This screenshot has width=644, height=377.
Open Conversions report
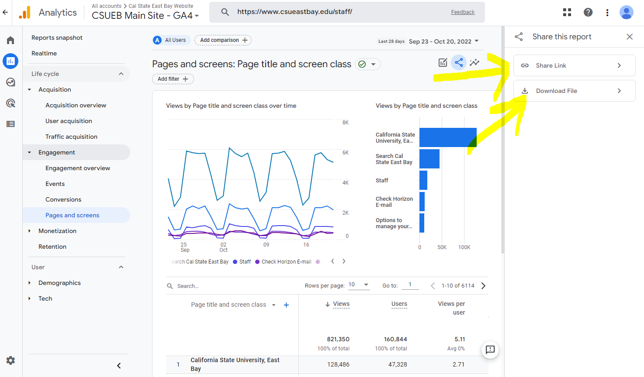coord(63,199)
